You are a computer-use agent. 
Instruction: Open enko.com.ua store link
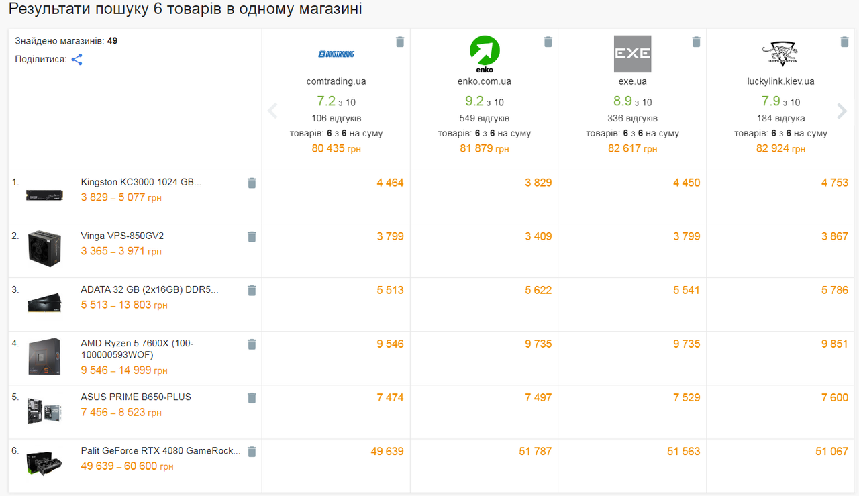[485, 81]
